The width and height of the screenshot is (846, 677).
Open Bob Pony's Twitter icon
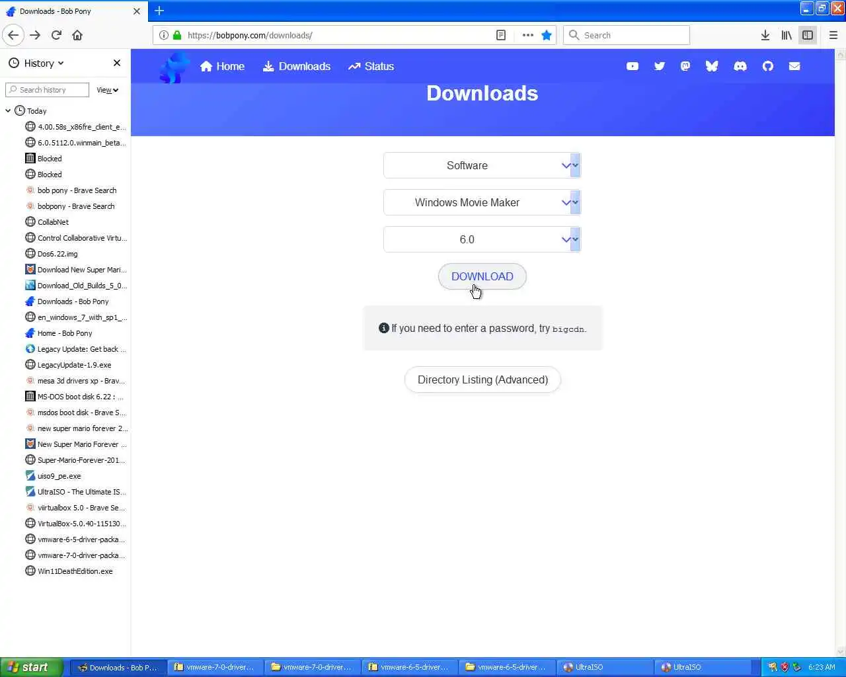[659, 66]
